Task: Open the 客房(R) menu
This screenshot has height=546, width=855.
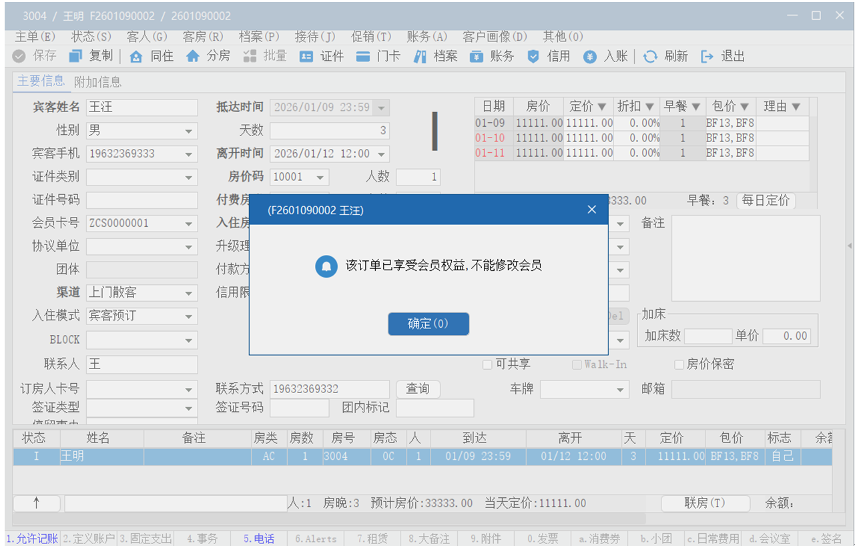Action: click(203, 37)
